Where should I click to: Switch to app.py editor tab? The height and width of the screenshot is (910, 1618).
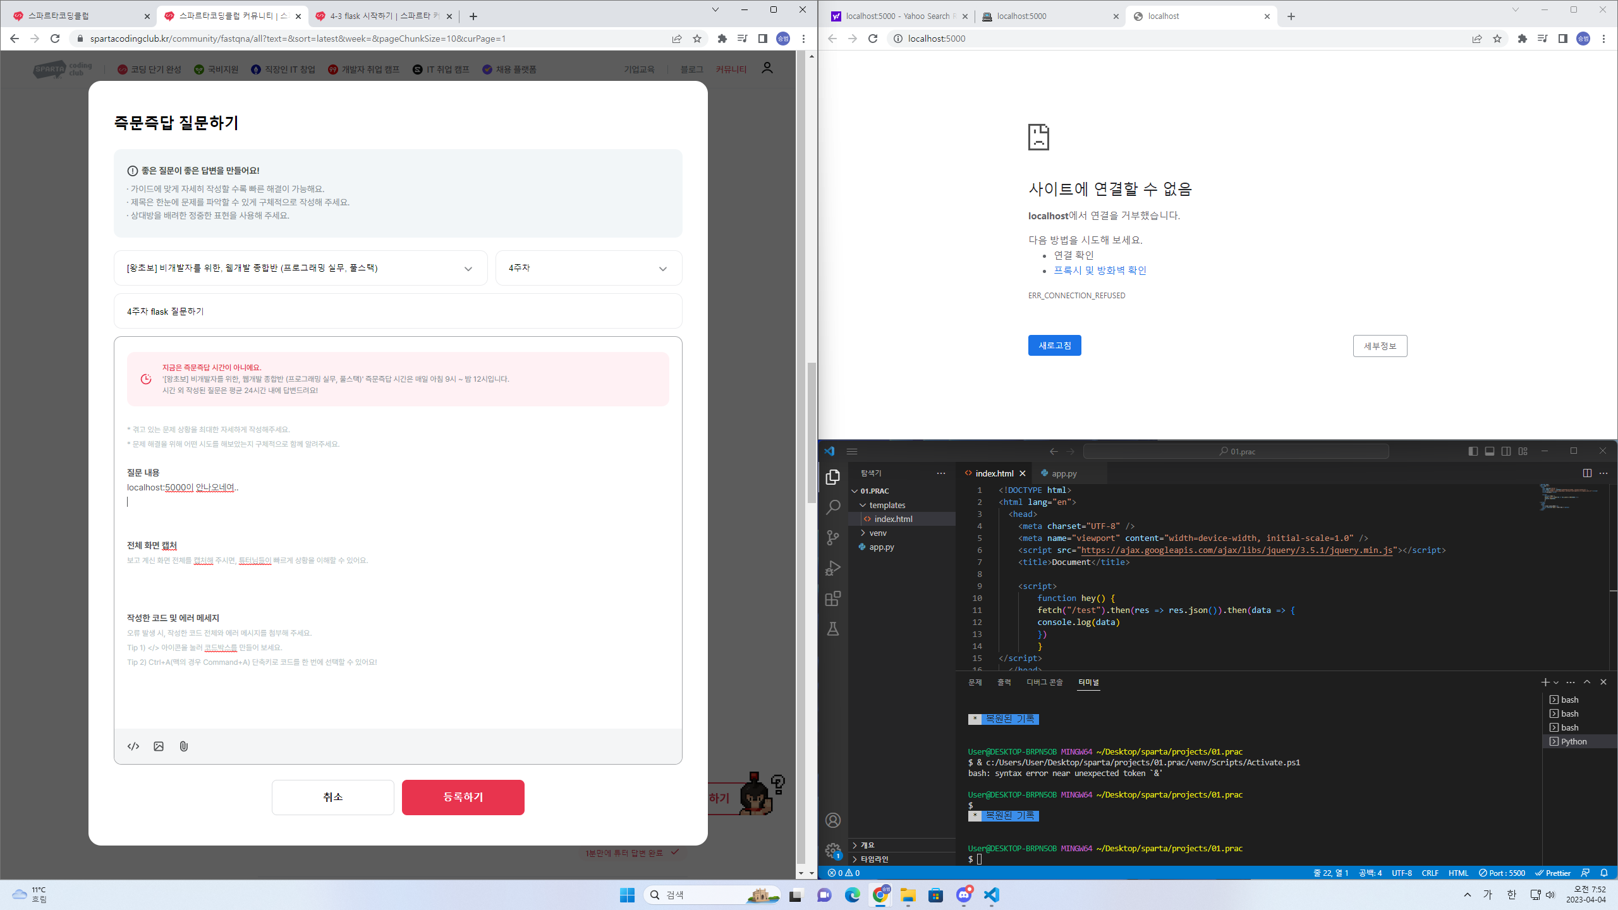(x=1064, y=473)
